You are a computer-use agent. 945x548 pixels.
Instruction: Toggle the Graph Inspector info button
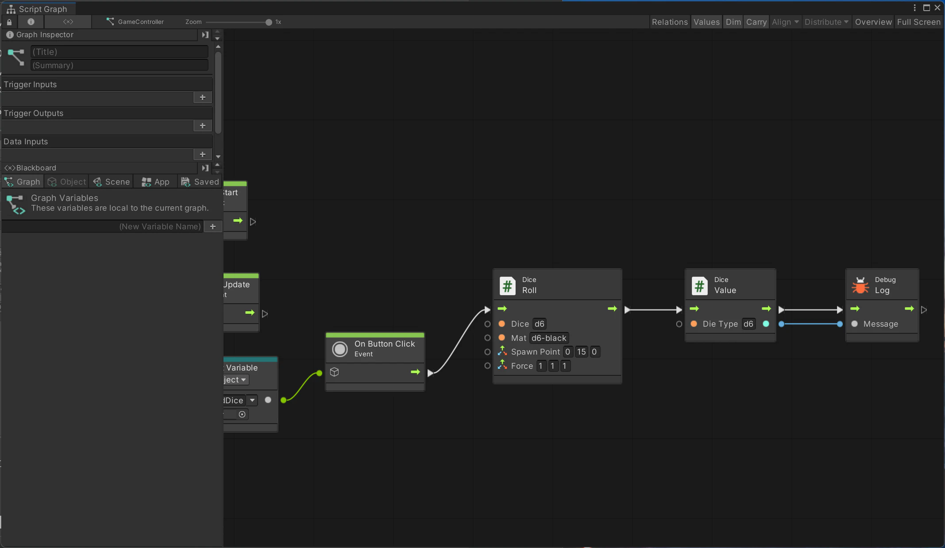pyautogui.click(x=31, y=22)
